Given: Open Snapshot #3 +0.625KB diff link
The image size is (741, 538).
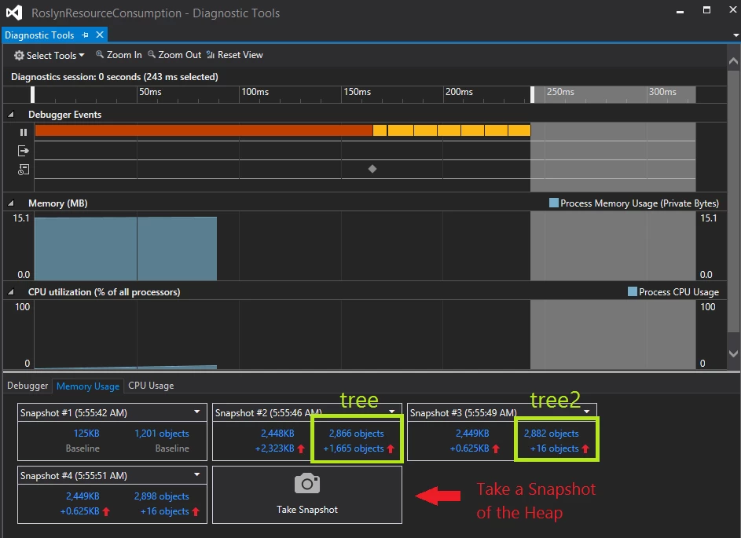Looking at the screenshot, I should point(469,448).
